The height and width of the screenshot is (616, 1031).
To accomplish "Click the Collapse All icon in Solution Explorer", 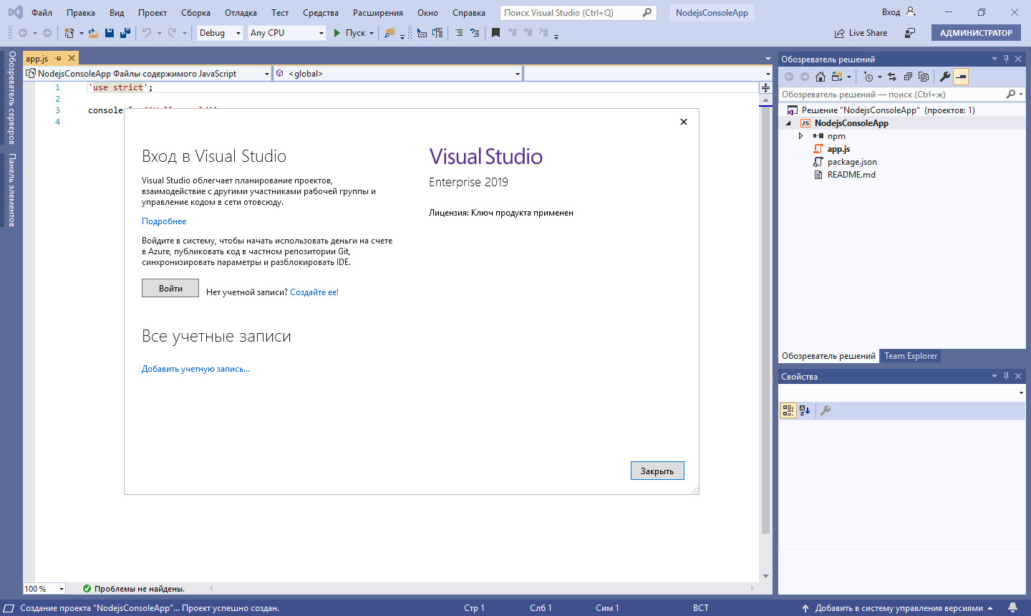I will (908, 77).
